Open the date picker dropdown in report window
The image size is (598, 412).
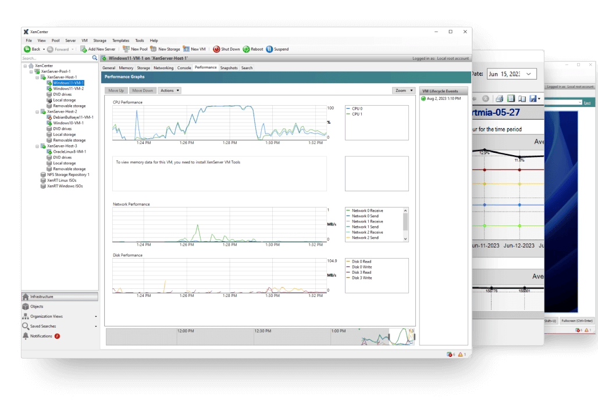pyautogui.click(x=529, y=74)
